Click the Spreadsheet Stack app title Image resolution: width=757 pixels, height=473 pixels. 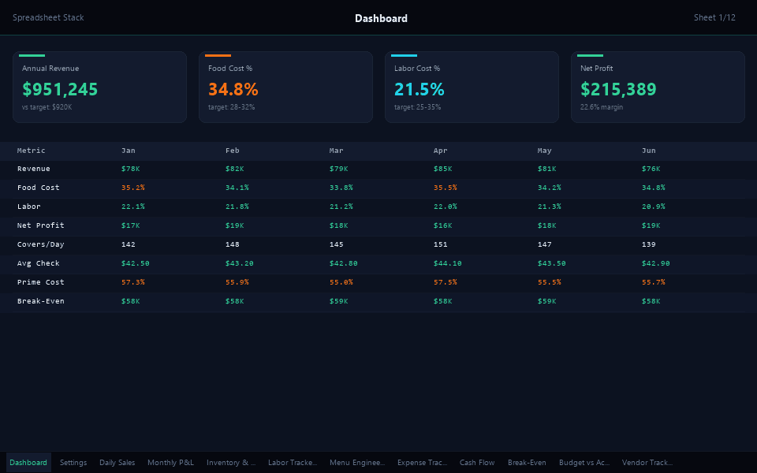[48, 17]
